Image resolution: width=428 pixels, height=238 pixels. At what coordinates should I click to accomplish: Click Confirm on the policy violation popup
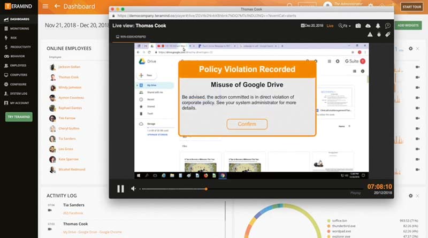pos(247,124)
